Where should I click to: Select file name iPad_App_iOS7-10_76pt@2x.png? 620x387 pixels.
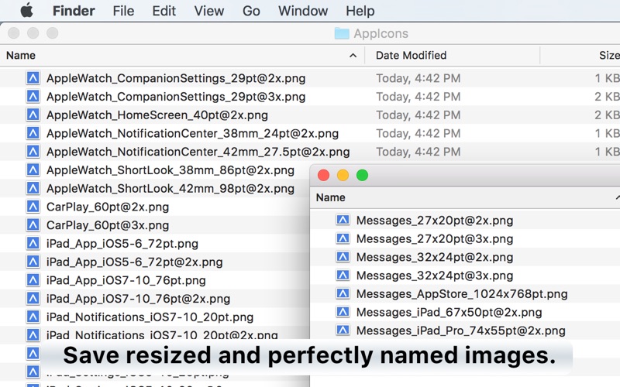click(x=138, y=299)
